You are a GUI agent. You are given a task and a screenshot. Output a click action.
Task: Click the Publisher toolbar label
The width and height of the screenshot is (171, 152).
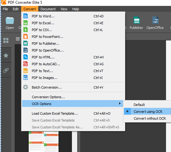click(x=136, y=28)
